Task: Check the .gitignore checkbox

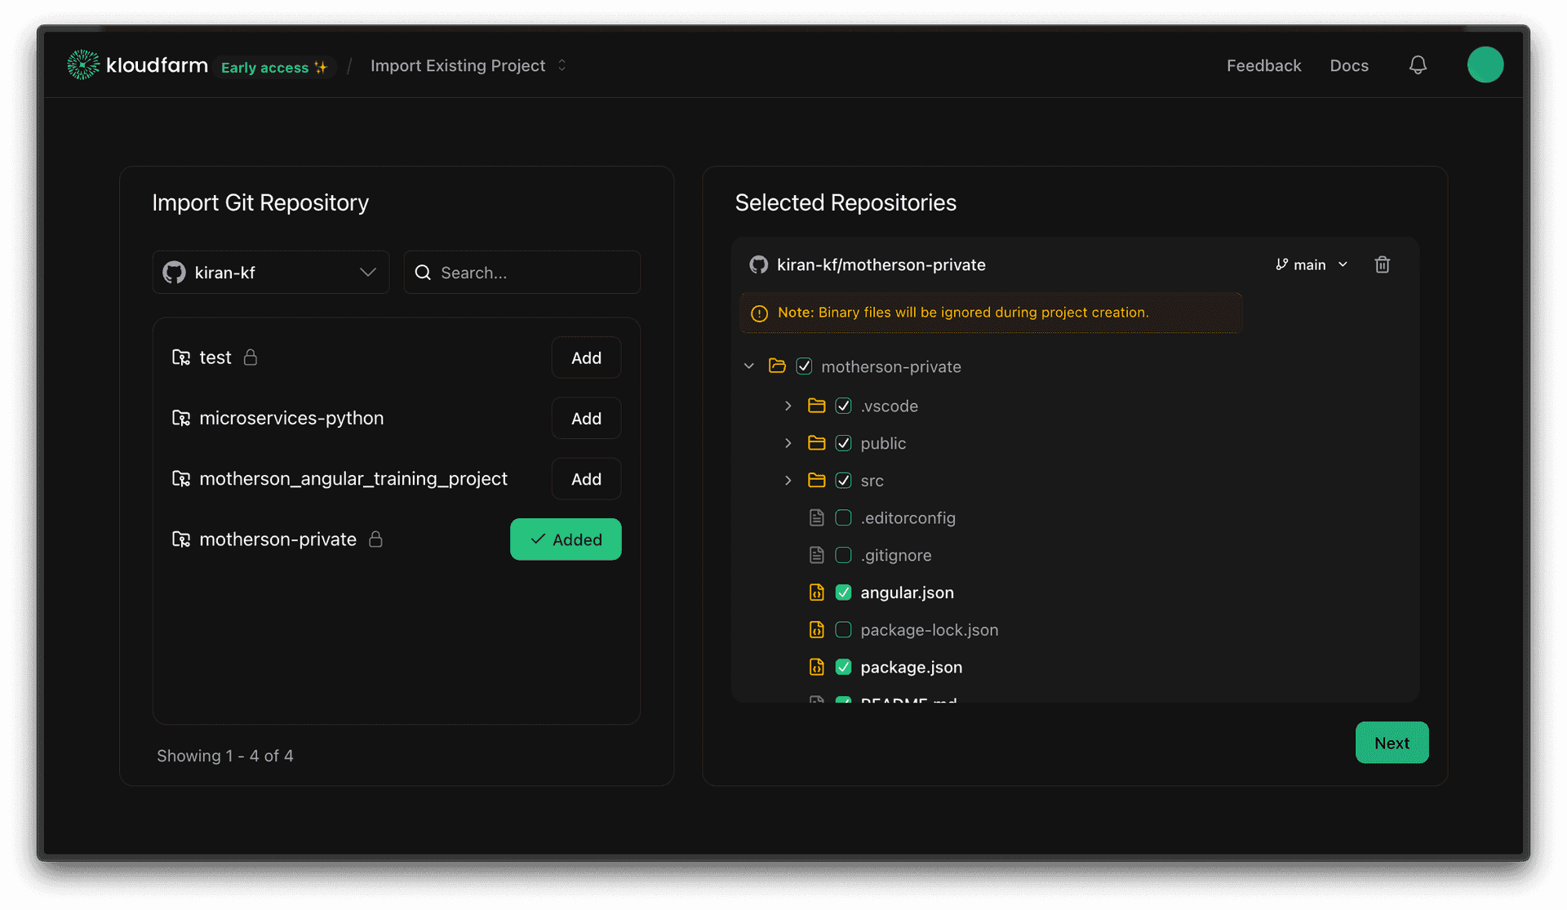Action: [843, 555]
